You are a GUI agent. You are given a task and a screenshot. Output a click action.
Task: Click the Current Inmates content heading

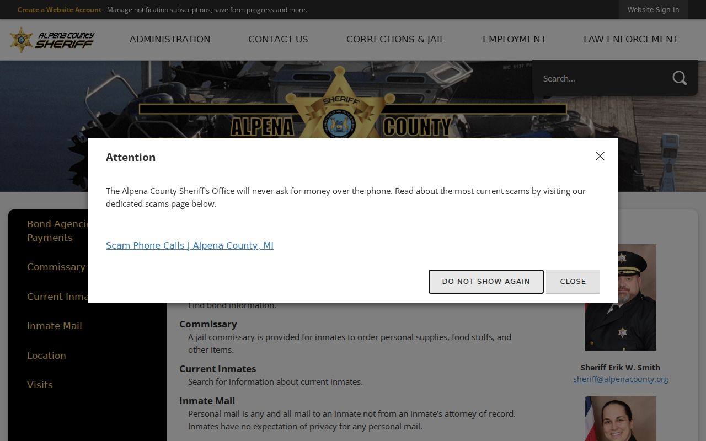click(x=217, y=369)
